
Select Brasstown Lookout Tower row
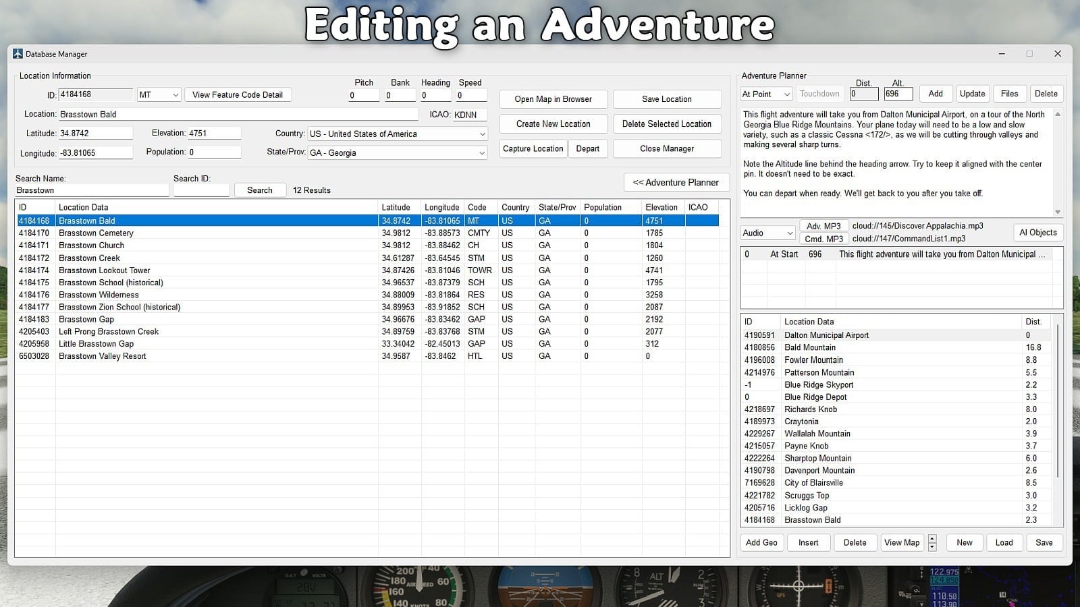coord(105,270)
